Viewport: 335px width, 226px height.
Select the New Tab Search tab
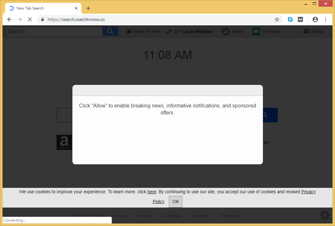43,8
